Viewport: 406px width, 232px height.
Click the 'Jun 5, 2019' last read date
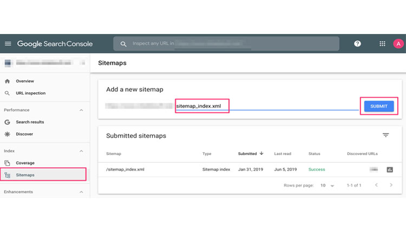[x=285, y=169]
